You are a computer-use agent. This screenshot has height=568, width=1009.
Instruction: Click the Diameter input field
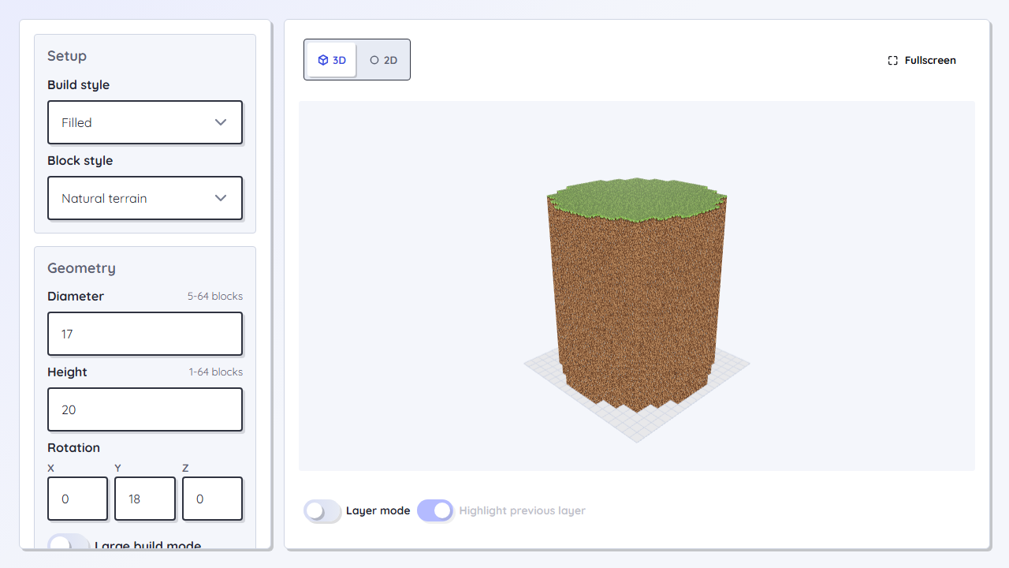[145, 334]
